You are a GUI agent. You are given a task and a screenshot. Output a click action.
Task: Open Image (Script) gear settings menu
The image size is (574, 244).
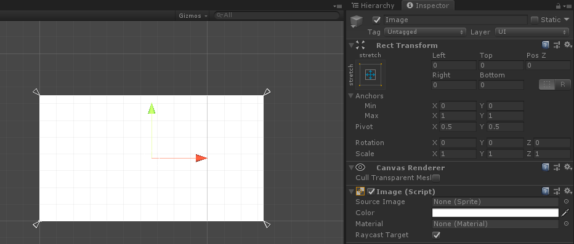pos(568,191)
